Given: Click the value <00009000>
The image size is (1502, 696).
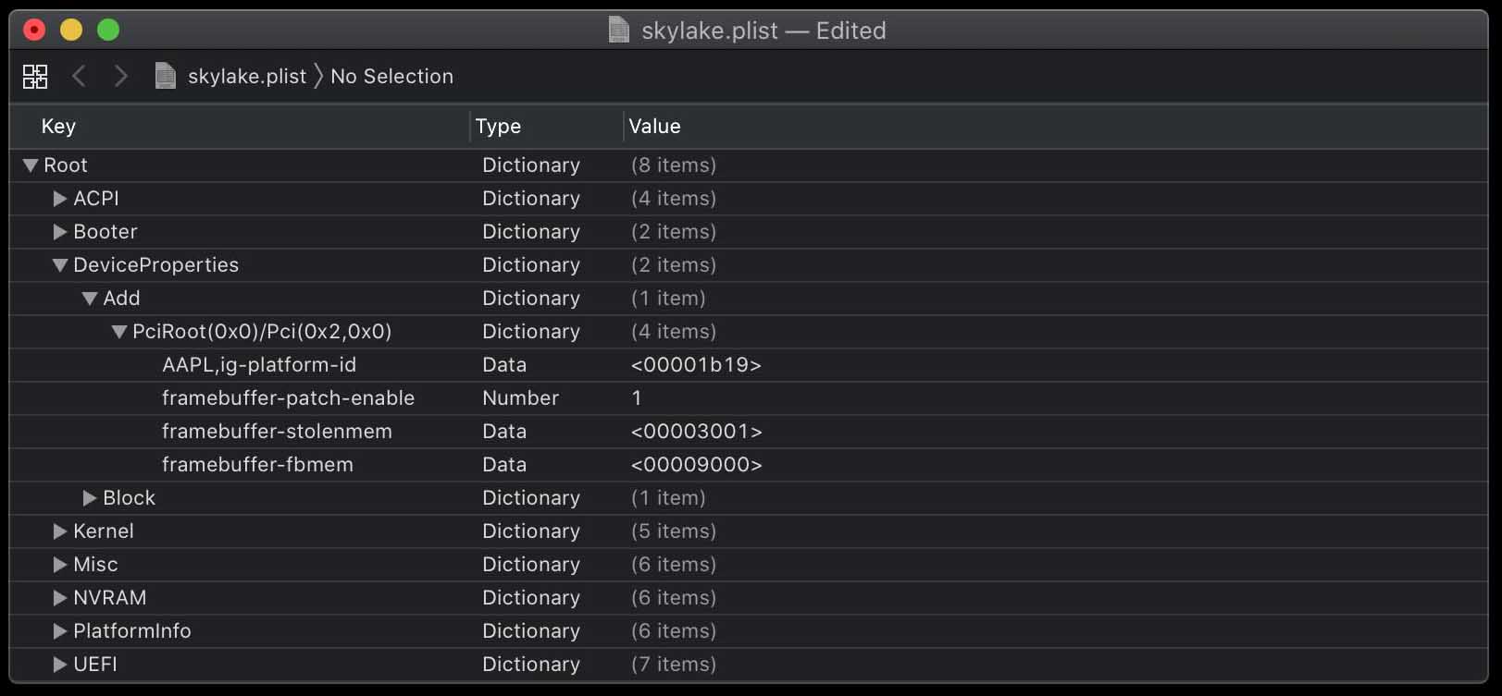Looking at the screenshot, I should tap(696, 465).
